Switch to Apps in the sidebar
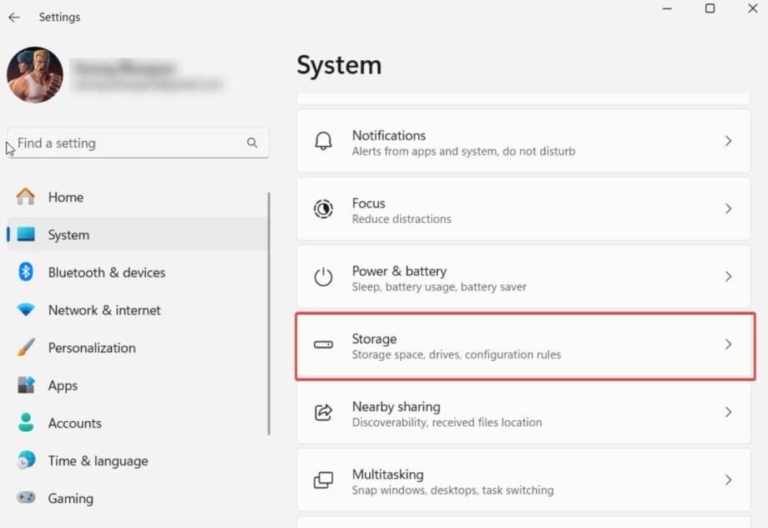The height and width of the screenshot is (528, 768). (63, 385)
